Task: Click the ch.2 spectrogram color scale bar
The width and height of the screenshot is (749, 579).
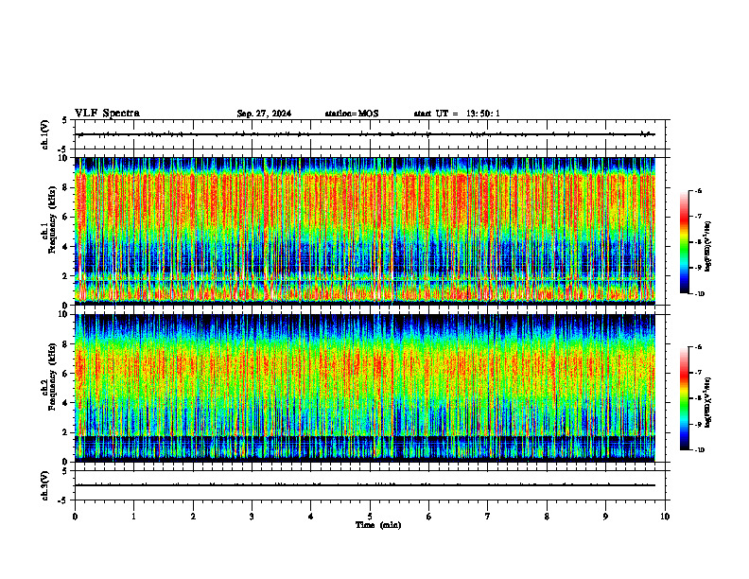Action: click(684, 398)
